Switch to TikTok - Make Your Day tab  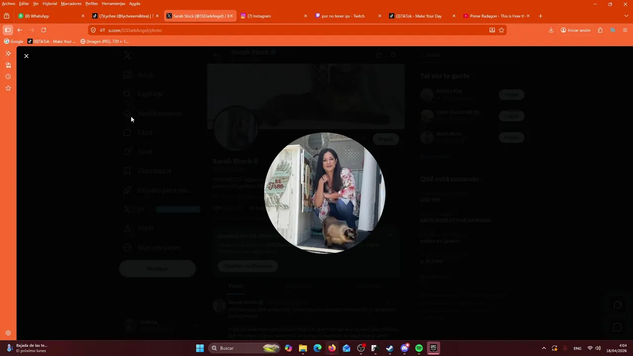(x=423, y=16)
